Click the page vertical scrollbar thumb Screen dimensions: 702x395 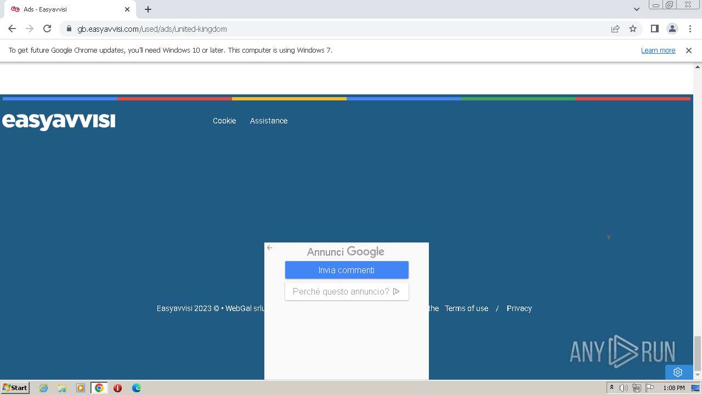[698, 353]
